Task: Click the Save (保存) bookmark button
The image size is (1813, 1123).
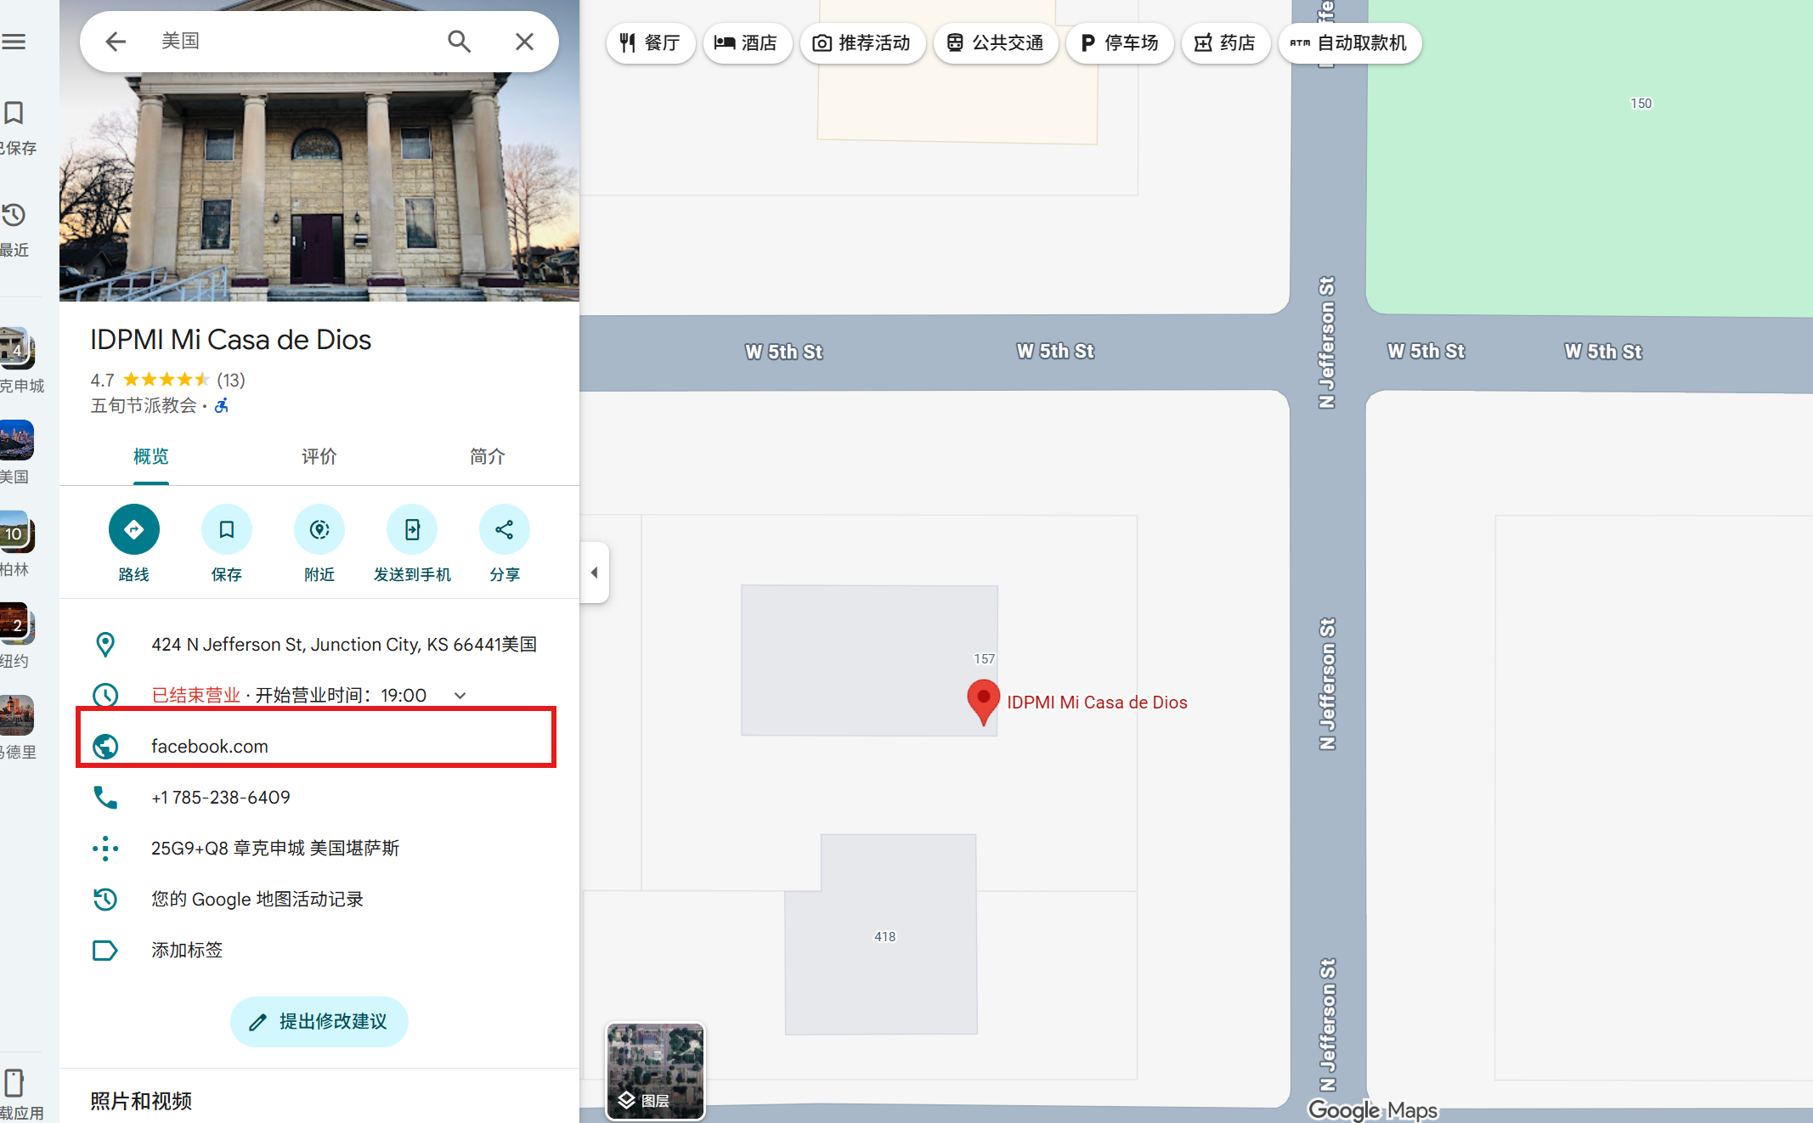Action: point(226,529)
